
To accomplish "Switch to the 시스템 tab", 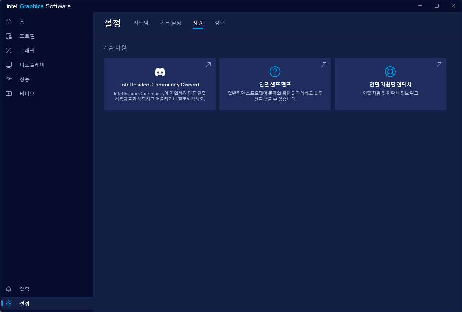I will click(141, 23).
